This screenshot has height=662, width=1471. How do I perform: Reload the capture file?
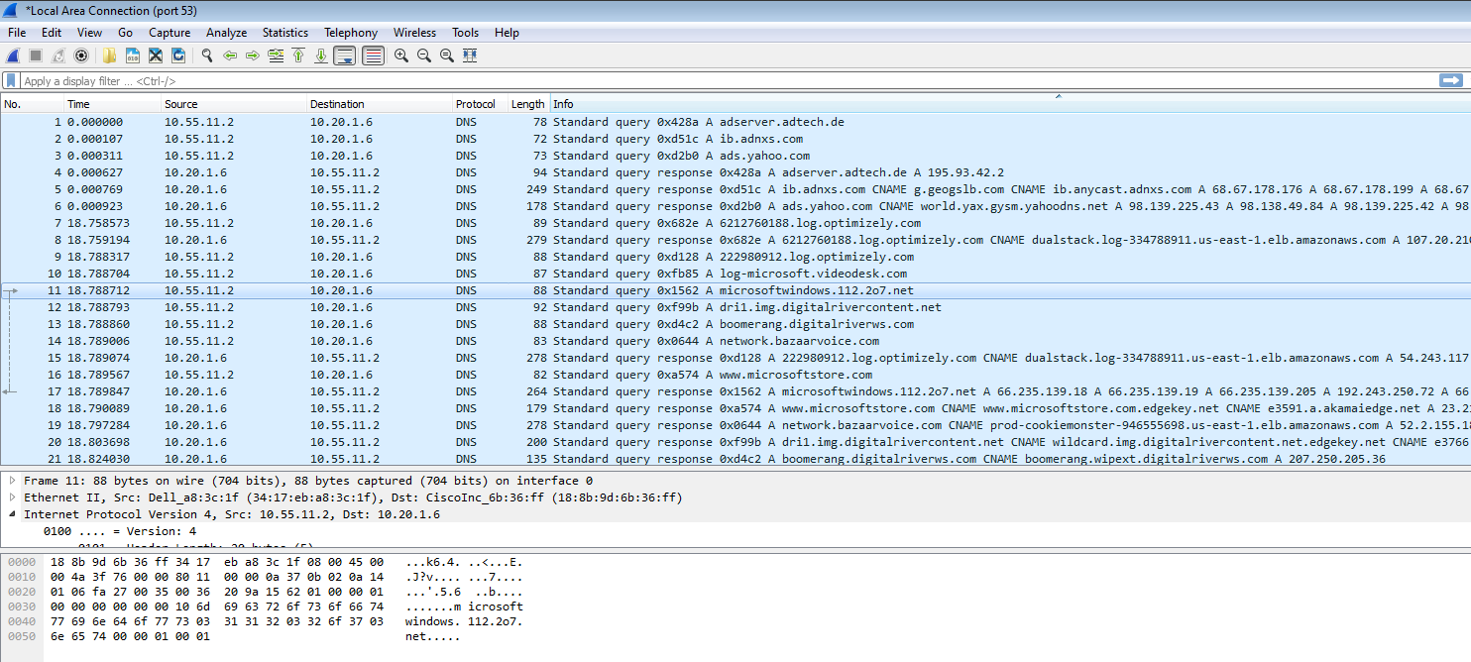pos(178,55)
